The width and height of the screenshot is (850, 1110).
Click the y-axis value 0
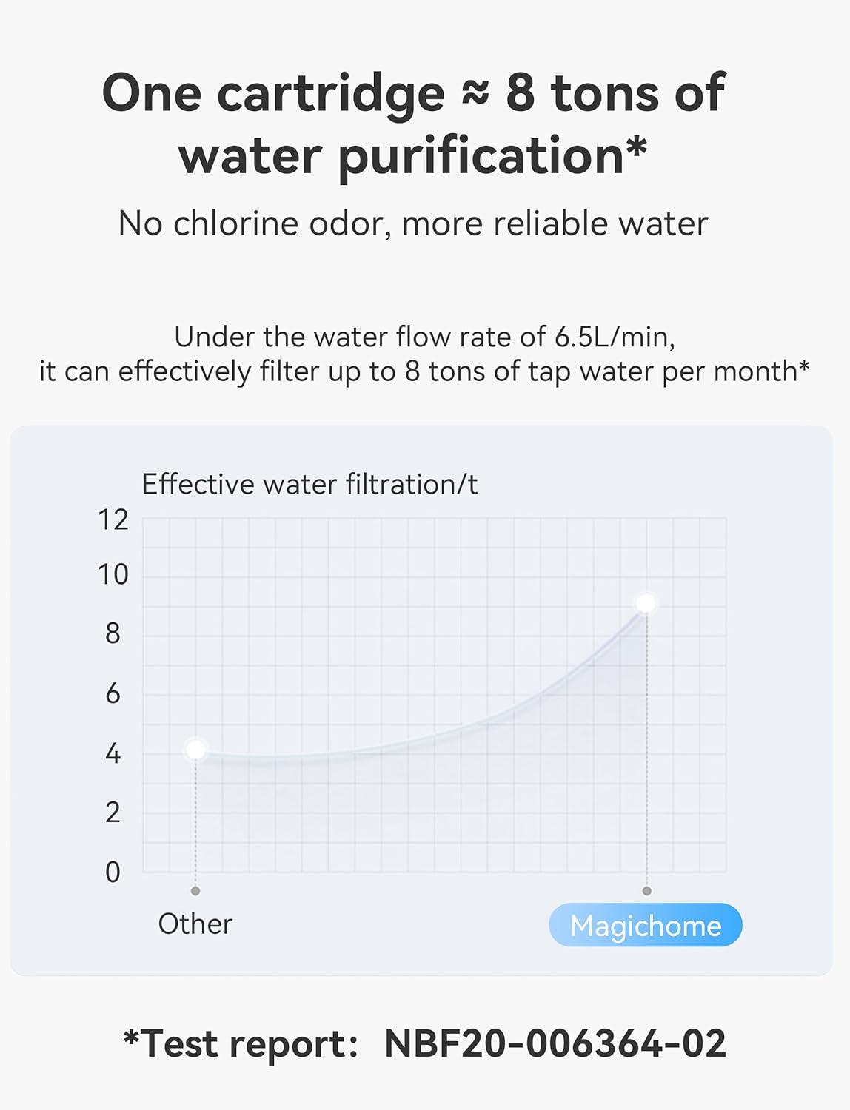pos(113,872)
